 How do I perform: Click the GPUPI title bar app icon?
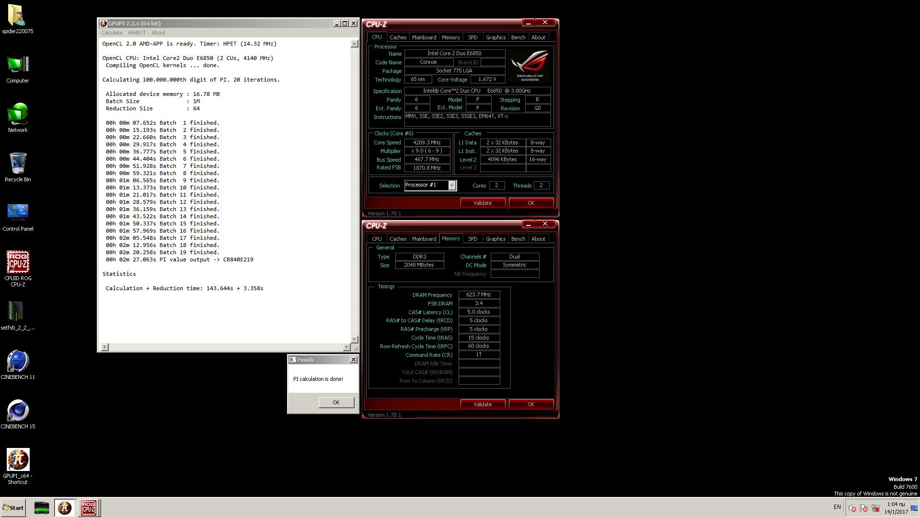pos(103,23)
